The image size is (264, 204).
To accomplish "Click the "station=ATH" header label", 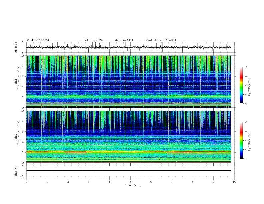I will click(124, 40).
